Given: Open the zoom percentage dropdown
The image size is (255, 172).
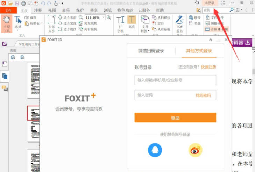Looking at the screenshot, I should tap(104, 17).
